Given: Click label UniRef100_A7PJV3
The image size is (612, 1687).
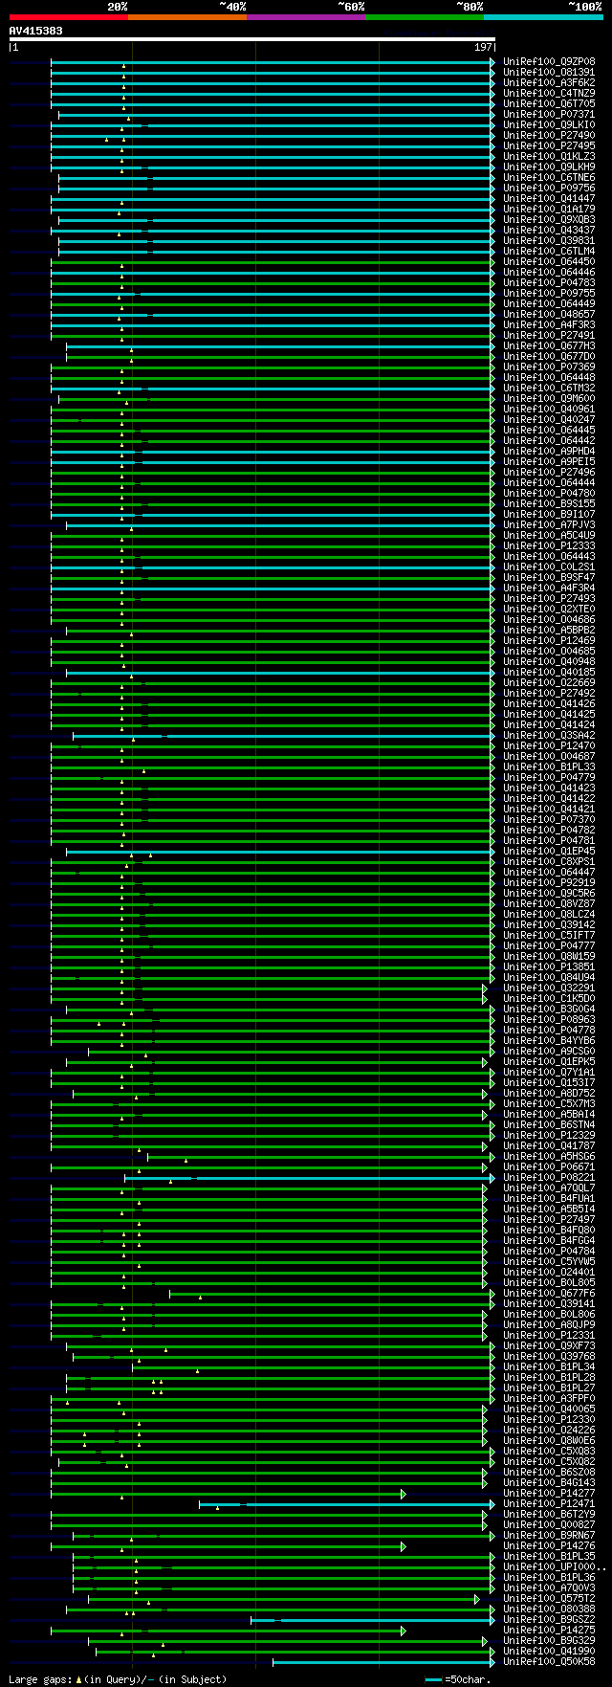Looking at the screenshot, I should coord(549,524).
